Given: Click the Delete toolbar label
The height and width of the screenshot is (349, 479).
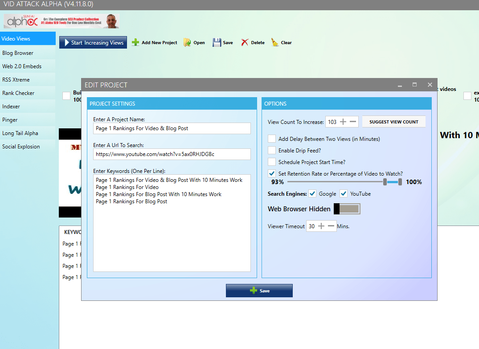Looking at the screenshot, I should point(258,43).
